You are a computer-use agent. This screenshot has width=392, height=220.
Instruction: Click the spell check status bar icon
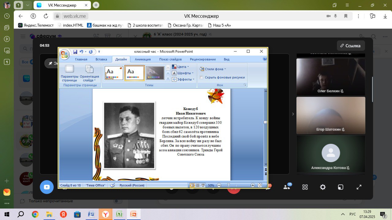[x=112, y=185]
